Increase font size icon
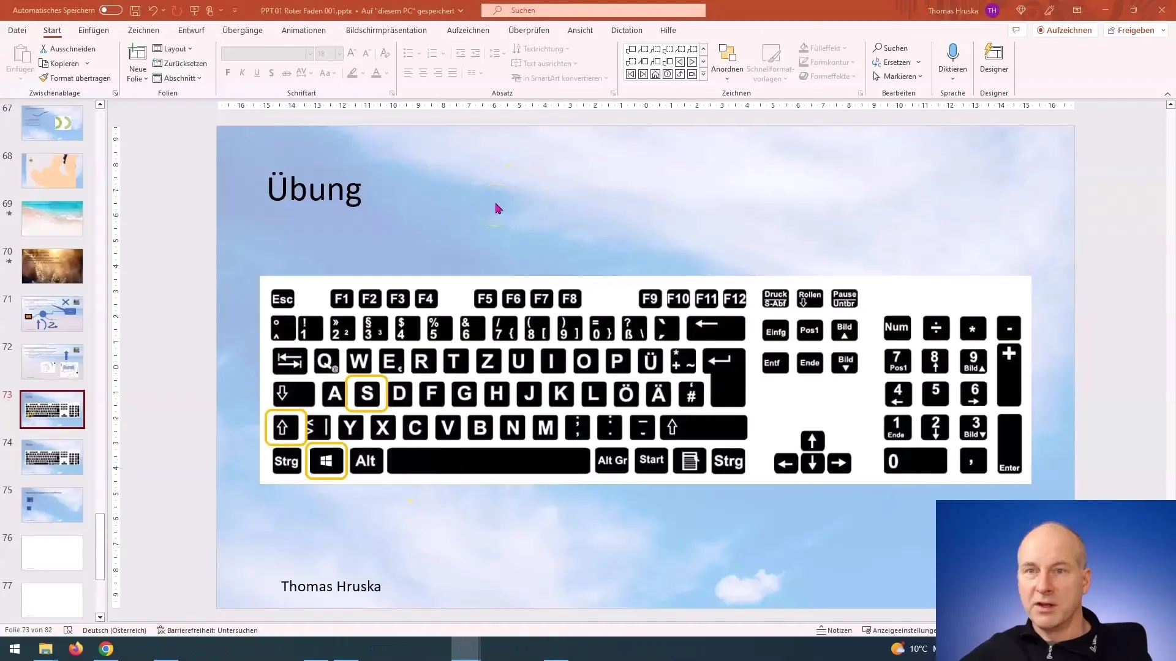 coord(352,53)
